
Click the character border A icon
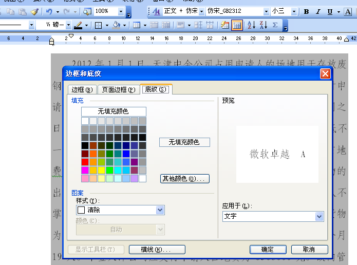pos(348,12)
